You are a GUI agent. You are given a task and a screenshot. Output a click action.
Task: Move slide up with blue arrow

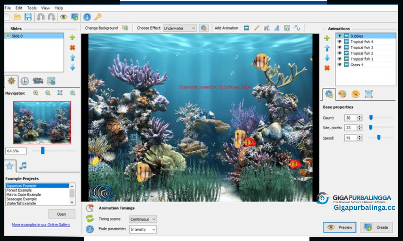pos(72,58)
